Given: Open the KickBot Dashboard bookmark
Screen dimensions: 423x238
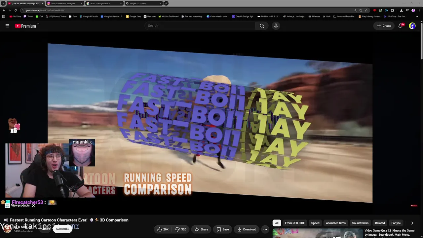Looking at the screenshot, I should [x=169, y=17].
